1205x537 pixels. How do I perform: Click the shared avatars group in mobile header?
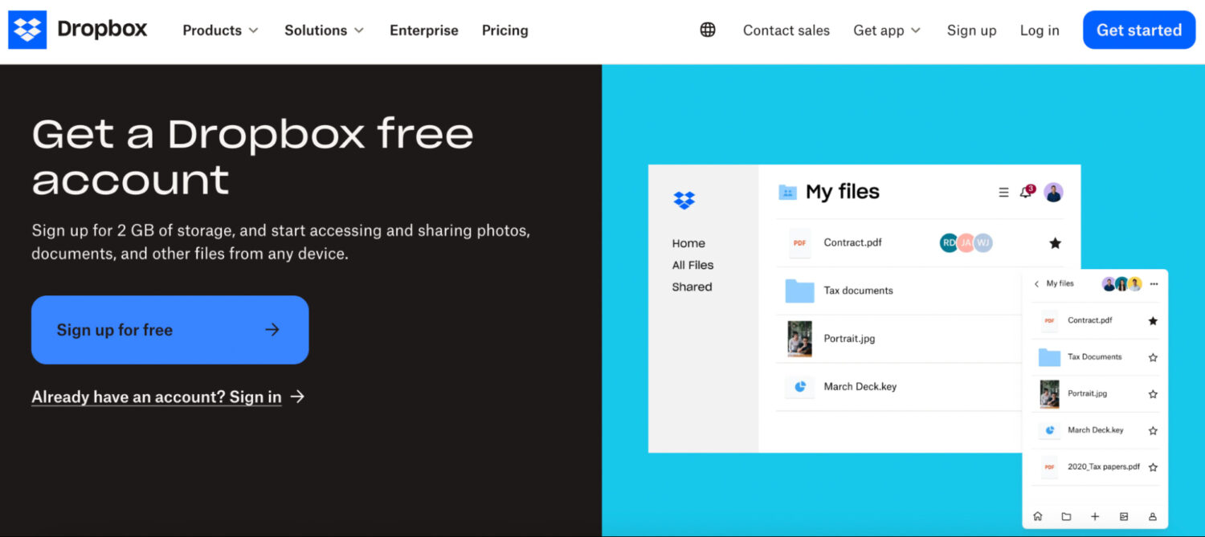click(1122, 284)
